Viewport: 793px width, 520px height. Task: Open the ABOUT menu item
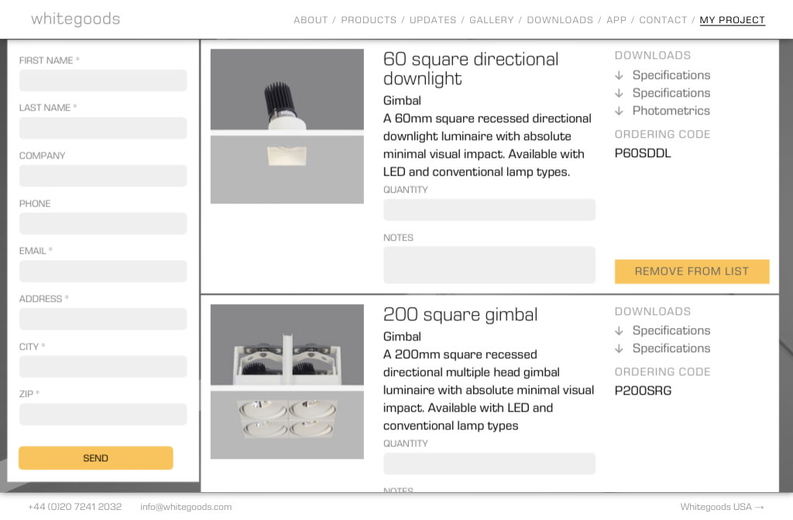[311, 20]
